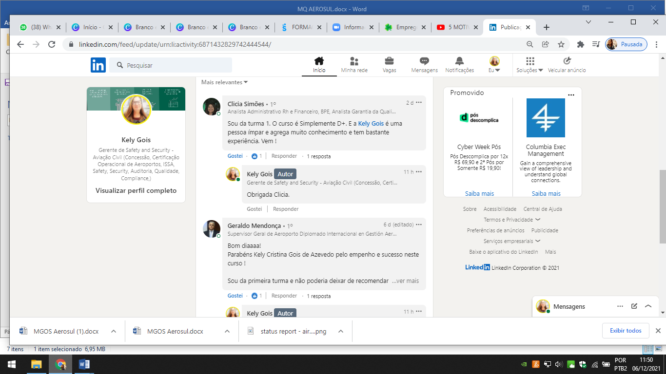Image resolution: width=666 pixels, height=374 pixels.
Task: Click like thumb icon on Clicia's comment
Action: coord(254,156)
